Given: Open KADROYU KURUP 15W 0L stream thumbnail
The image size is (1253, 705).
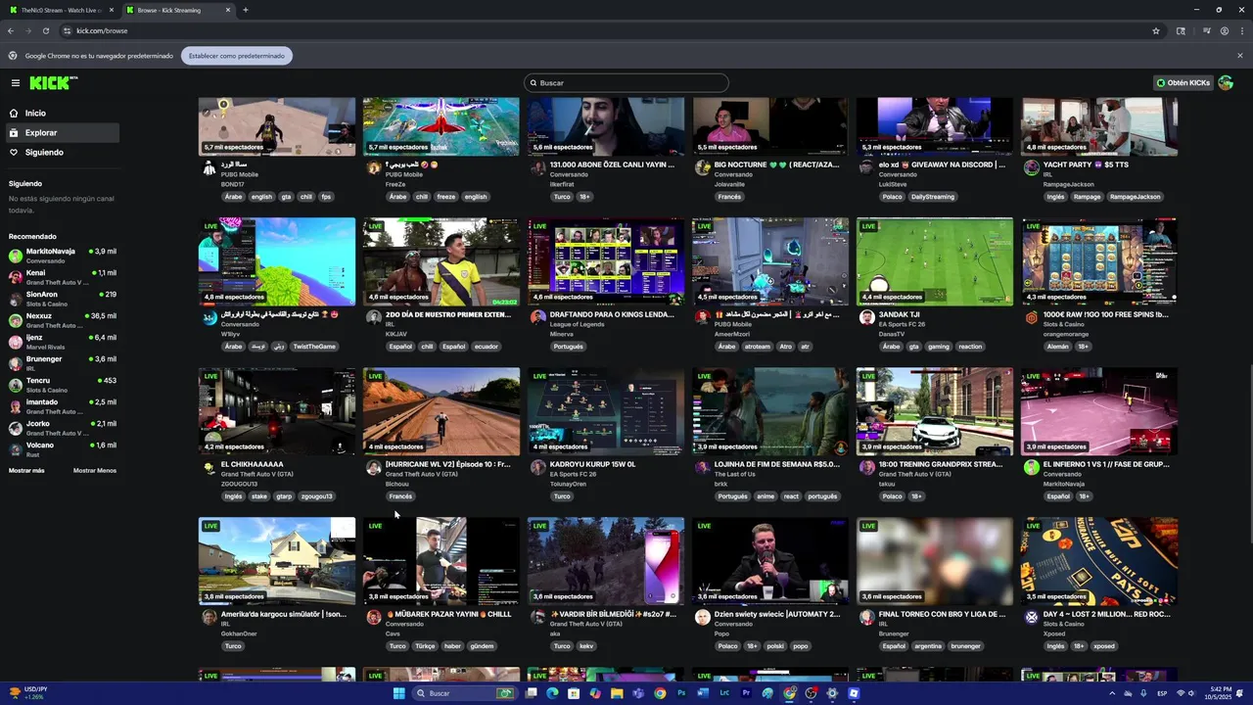Looking at the screenshot, I should (606, 411).
